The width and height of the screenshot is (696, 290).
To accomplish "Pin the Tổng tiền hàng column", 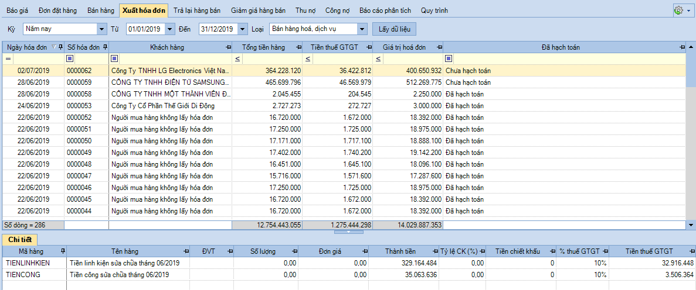I will click(299, 47).
